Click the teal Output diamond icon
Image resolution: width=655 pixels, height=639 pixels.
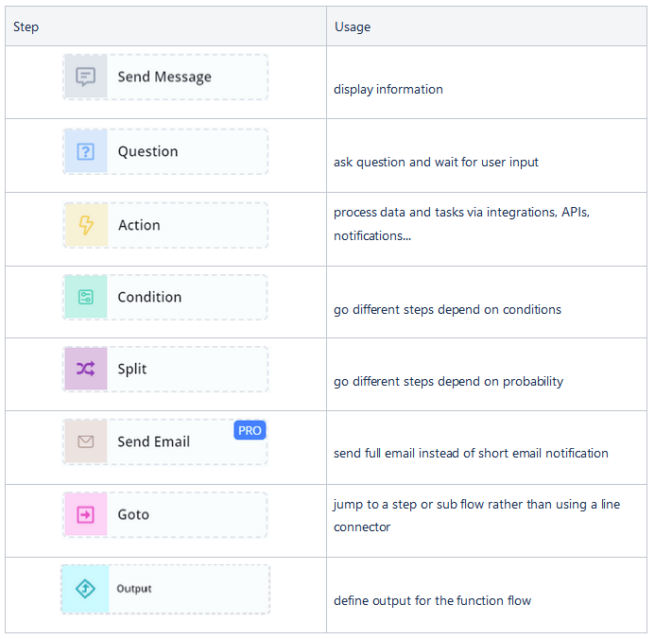click(x=85, y=589)
